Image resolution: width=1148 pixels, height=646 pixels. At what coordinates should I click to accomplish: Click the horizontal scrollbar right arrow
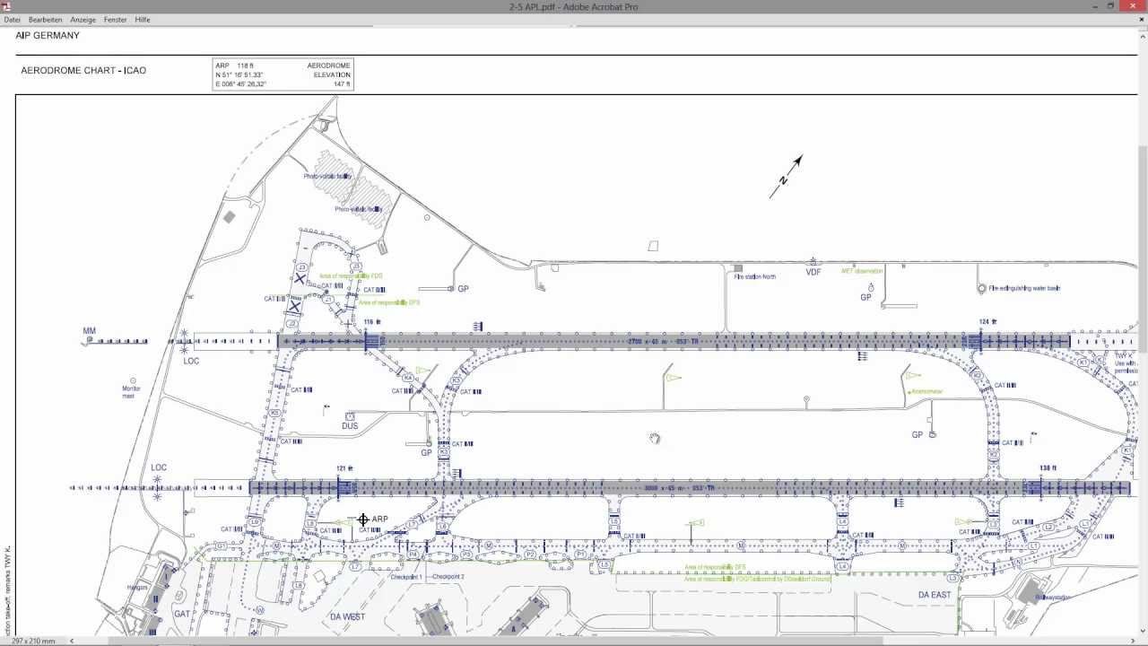pos(1133,641)
